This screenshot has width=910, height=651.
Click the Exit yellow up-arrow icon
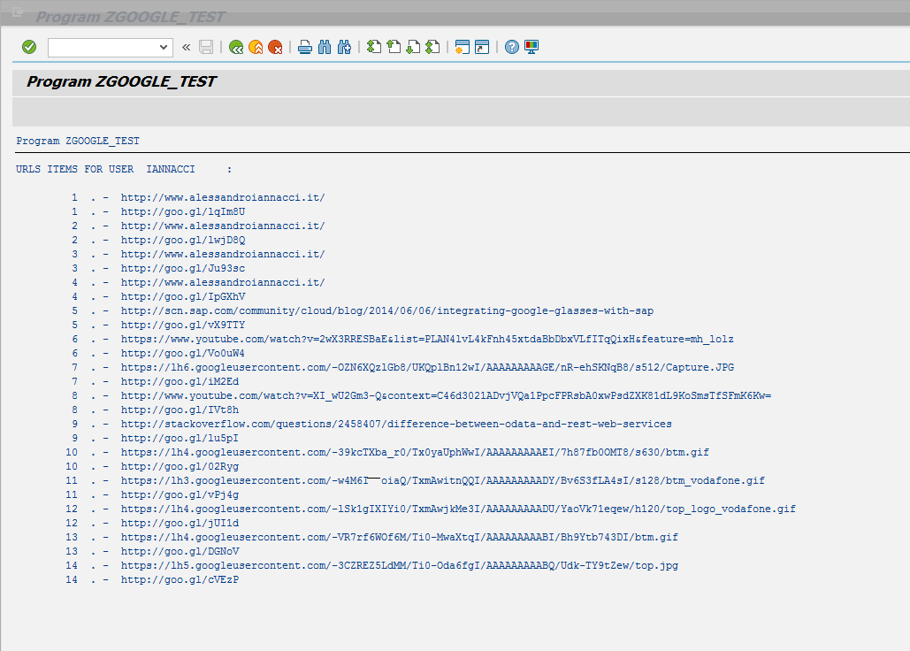[256, 47]
